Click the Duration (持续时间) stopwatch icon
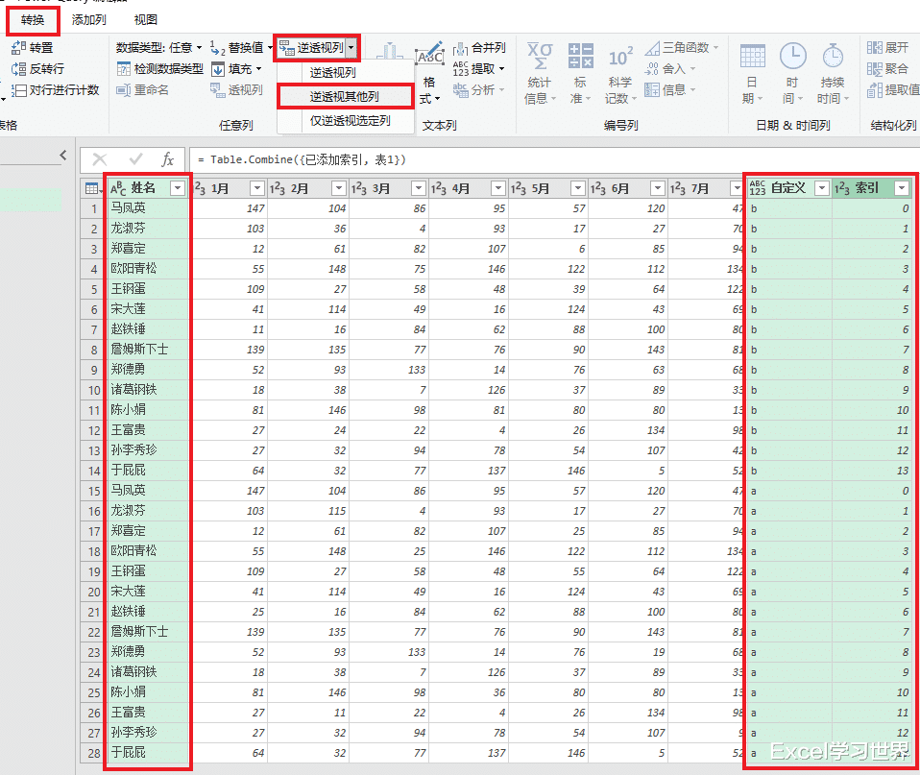 pyautogui.click(x=833, y=57)
